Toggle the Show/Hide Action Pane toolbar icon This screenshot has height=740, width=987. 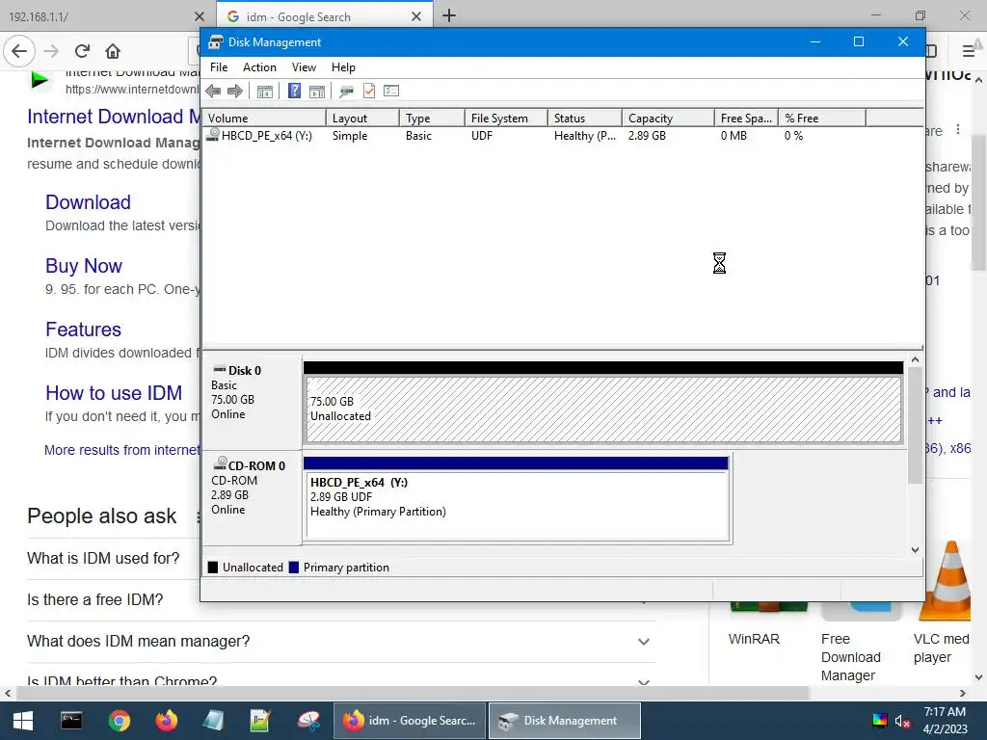[317, 92]
